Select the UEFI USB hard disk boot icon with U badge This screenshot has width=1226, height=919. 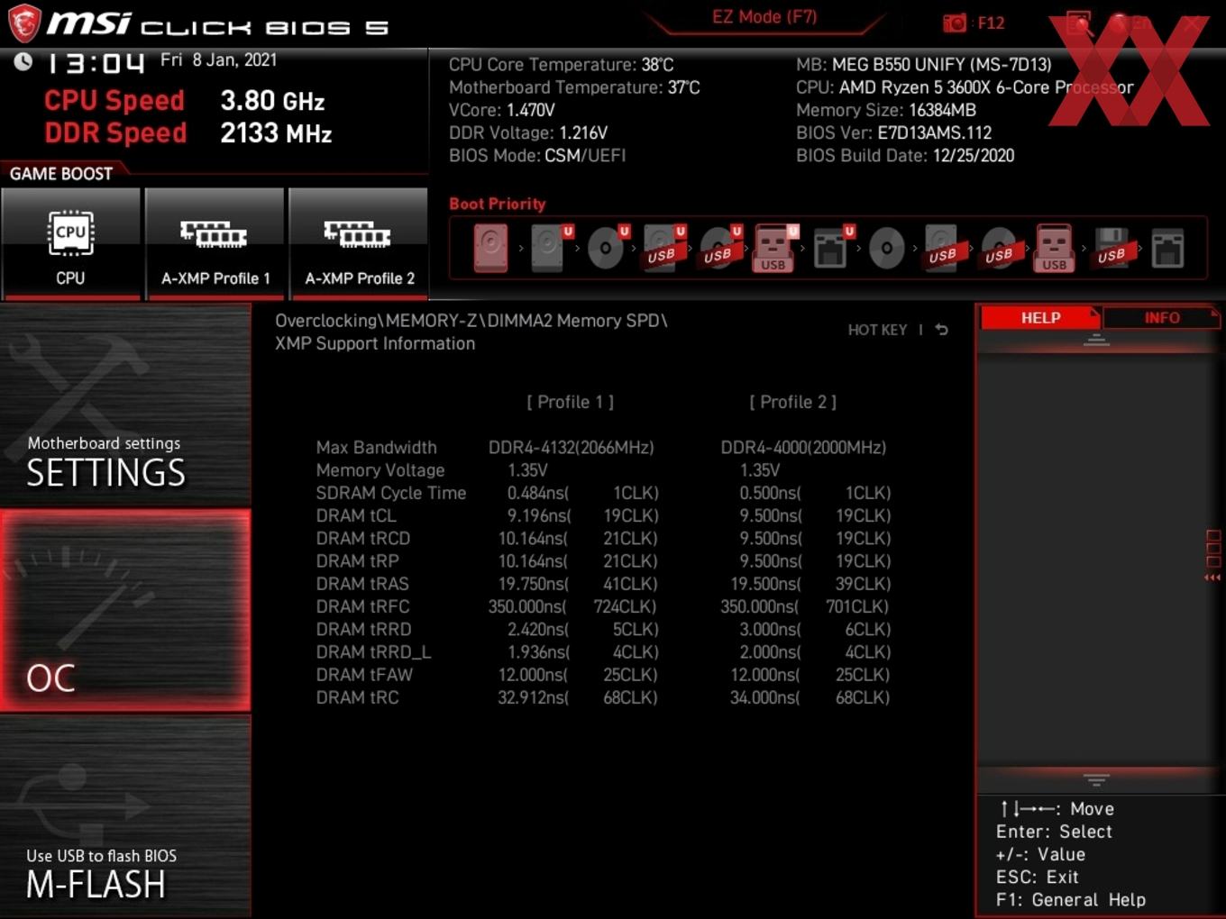point(663,248)
